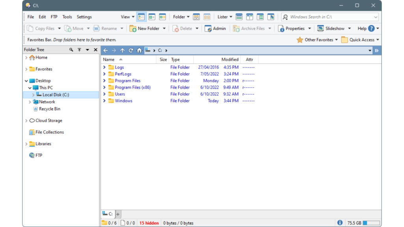The height and width of the screenshot is (227, 404).
Task: Open Lister dropdown menu
Action: [x=224, y=17]
